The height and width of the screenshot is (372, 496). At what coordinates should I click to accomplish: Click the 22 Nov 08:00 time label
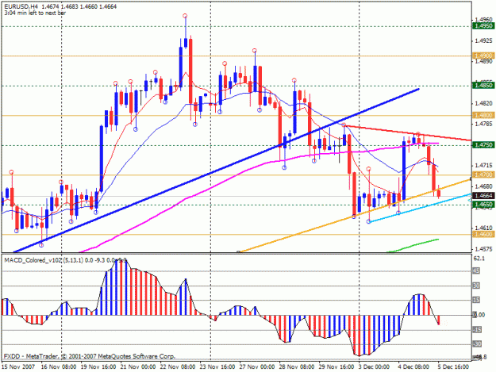[178, 366]
